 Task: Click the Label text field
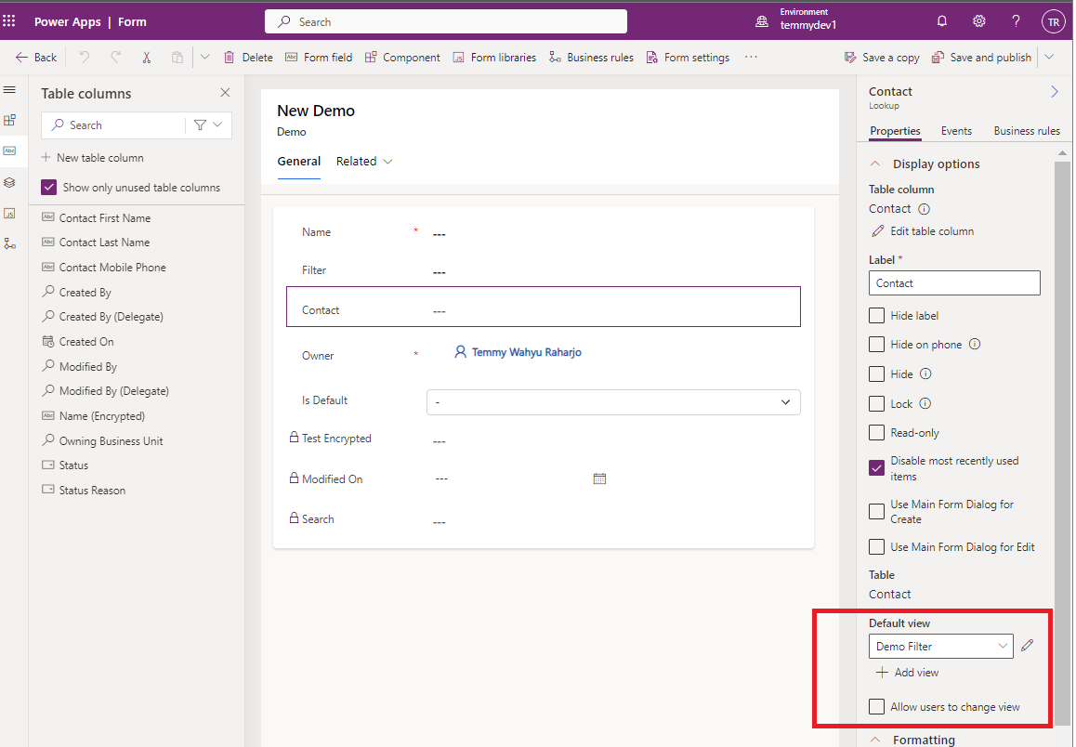[954, 282]
